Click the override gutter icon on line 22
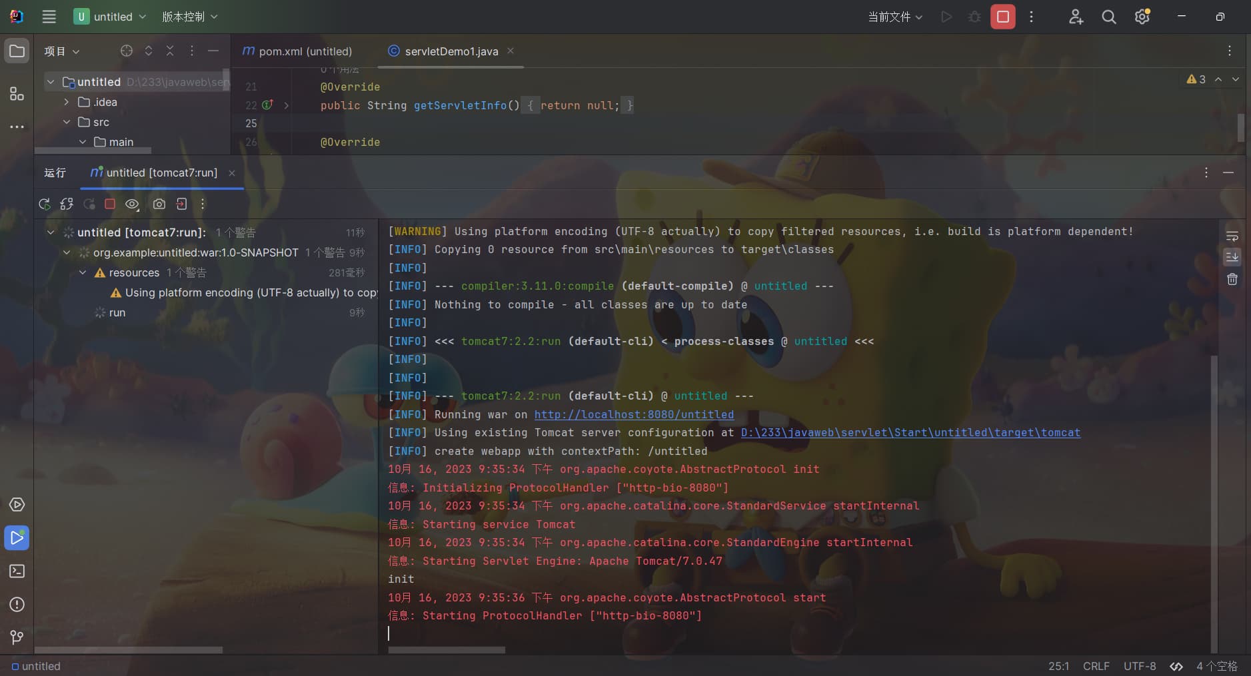 (x=268, y=105)
